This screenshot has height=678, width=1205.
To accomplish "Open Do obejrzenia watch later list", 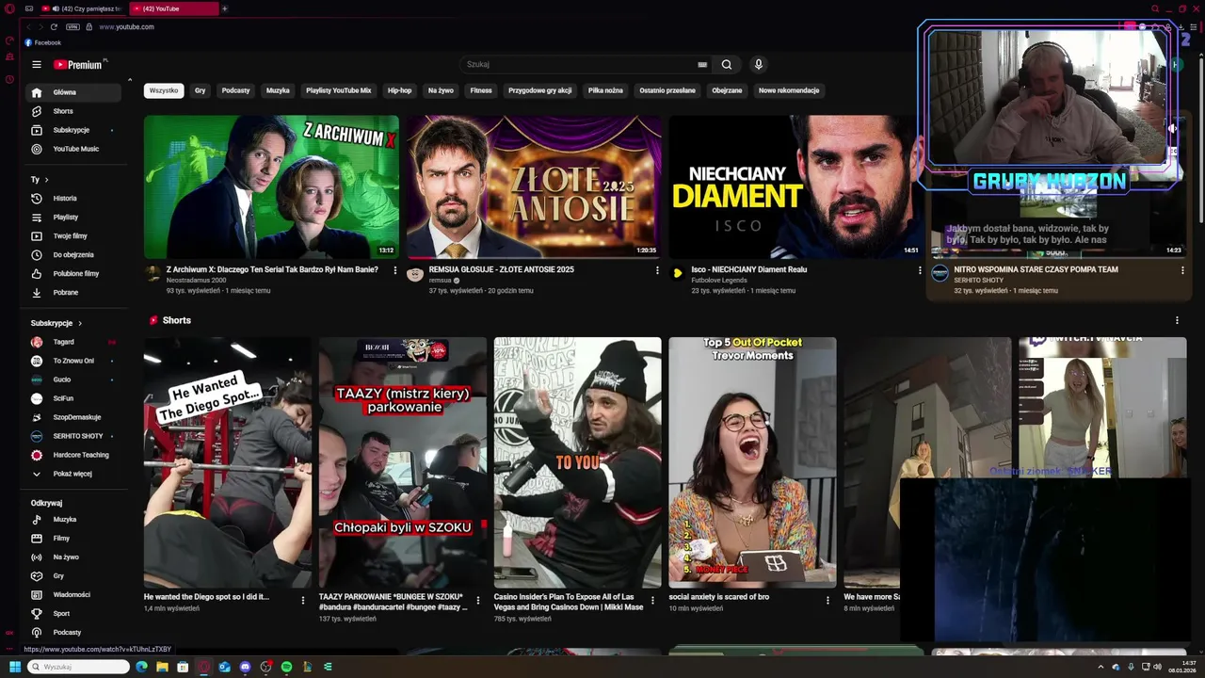I will tap(73, 255).
